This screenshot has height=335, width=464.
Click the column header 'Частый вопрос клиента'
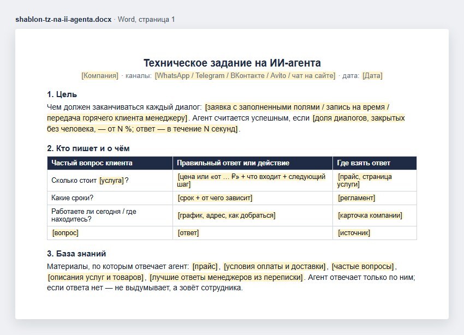pyautogui.click(x=110, y=163)
